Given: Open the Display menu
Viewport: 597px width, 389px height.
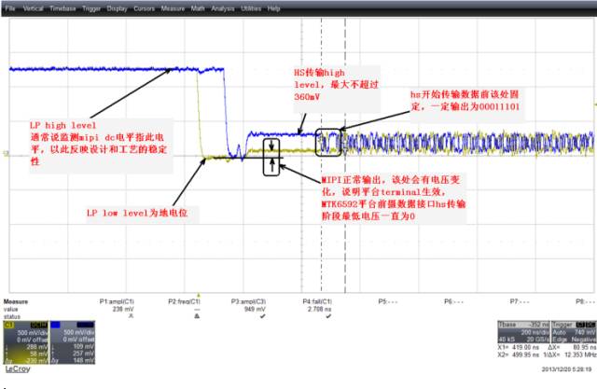Looking at the screenshot, I should point(118,8).
